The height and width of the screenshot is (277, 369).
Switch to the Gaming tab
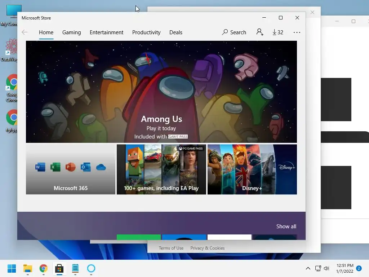[x=72, y=32]
